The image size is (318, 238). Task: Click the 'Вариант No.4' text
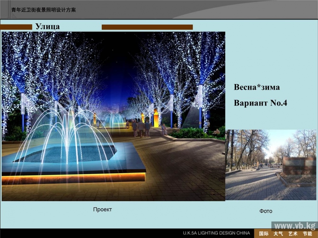click(260, 103)
